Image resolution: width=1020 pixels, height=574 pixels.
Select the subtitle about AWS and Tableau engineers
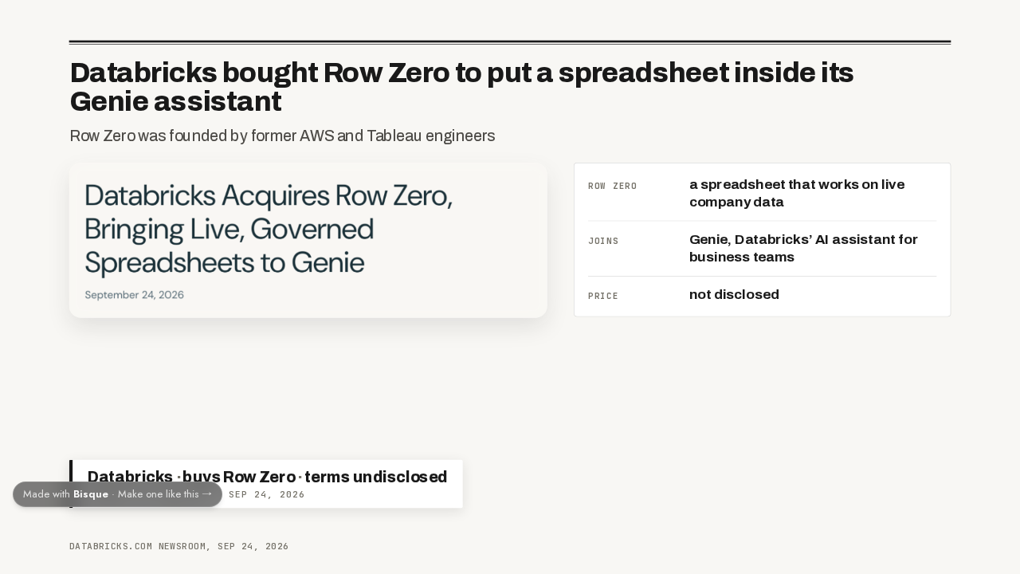pyautogui.click(x=283, y=136)
